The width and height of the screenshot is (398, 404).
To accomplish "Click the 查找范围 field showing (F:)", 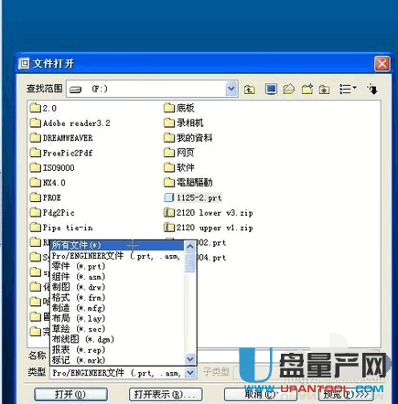I will coord(152,89).
